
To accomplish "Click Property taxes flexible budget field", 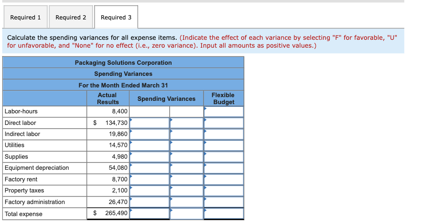I will point(224,191).
